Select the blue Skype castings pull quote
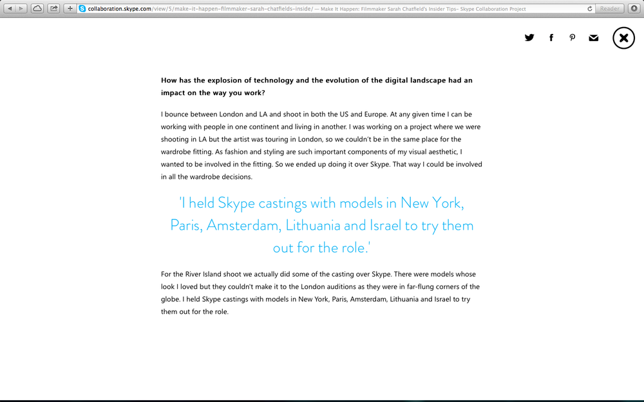The width and height of the screenshot is (644, 402). (x=321, y=225)
